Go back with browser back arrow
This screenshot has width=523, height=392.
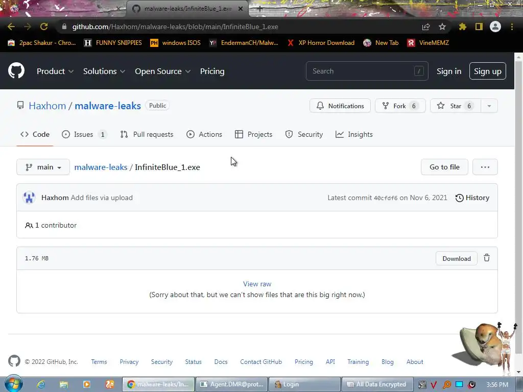tap(11, 27)
